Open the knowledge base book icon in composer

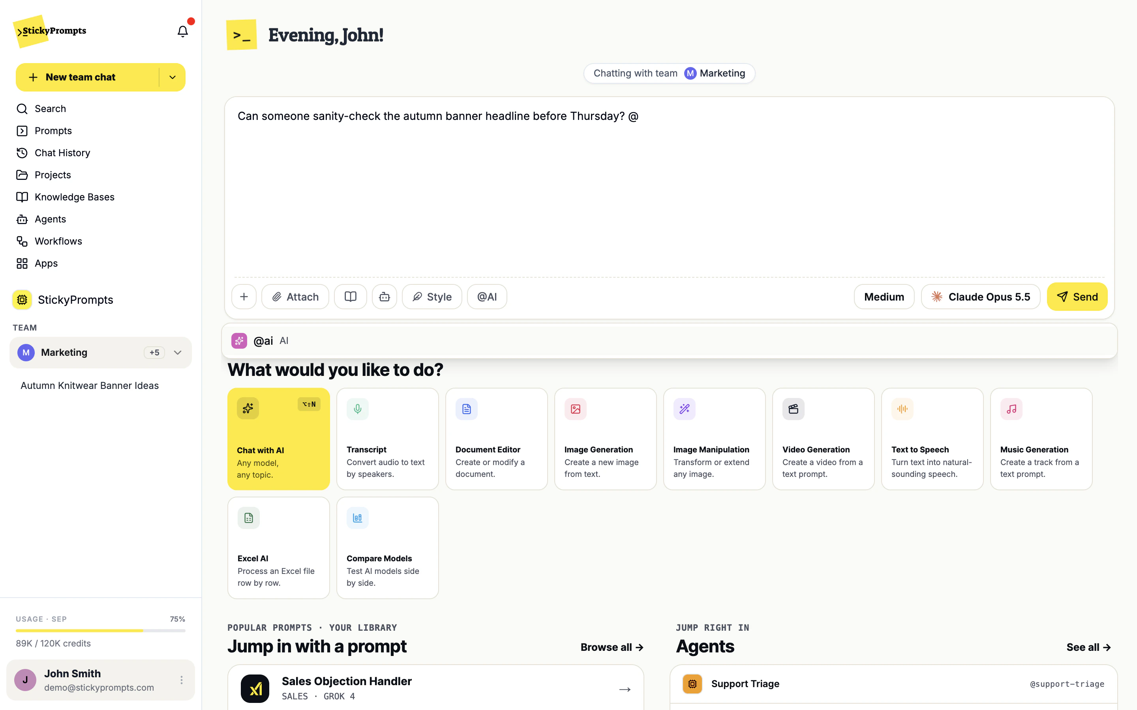[351, 297]
